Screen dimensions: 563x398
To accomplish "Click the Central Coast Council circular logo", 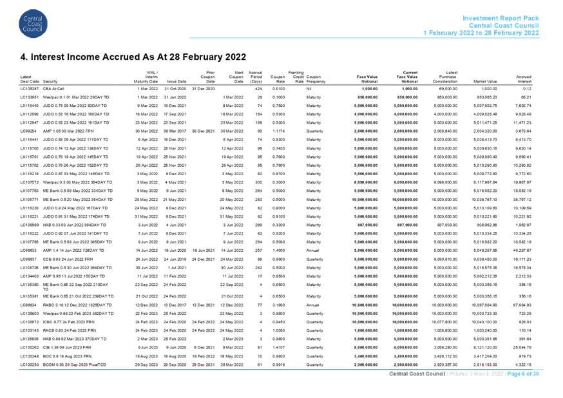I will pyautogui.click(x=33, y=24).
